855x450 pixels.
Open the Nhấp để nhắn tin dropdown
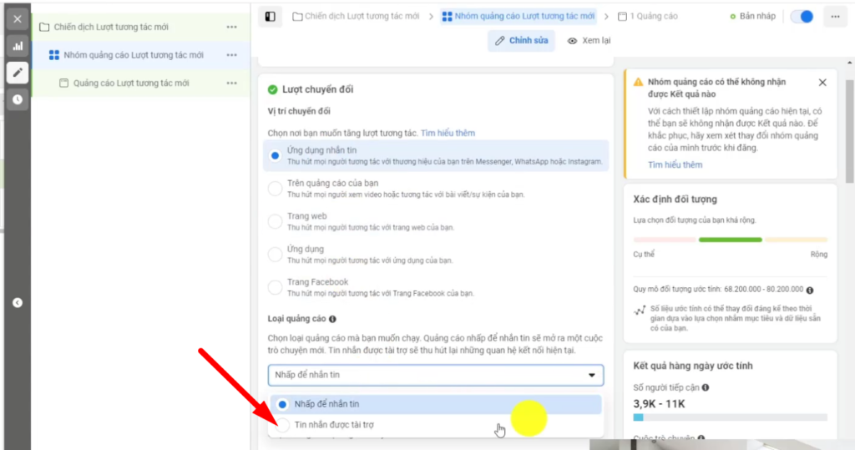click(x=436, y=375)
